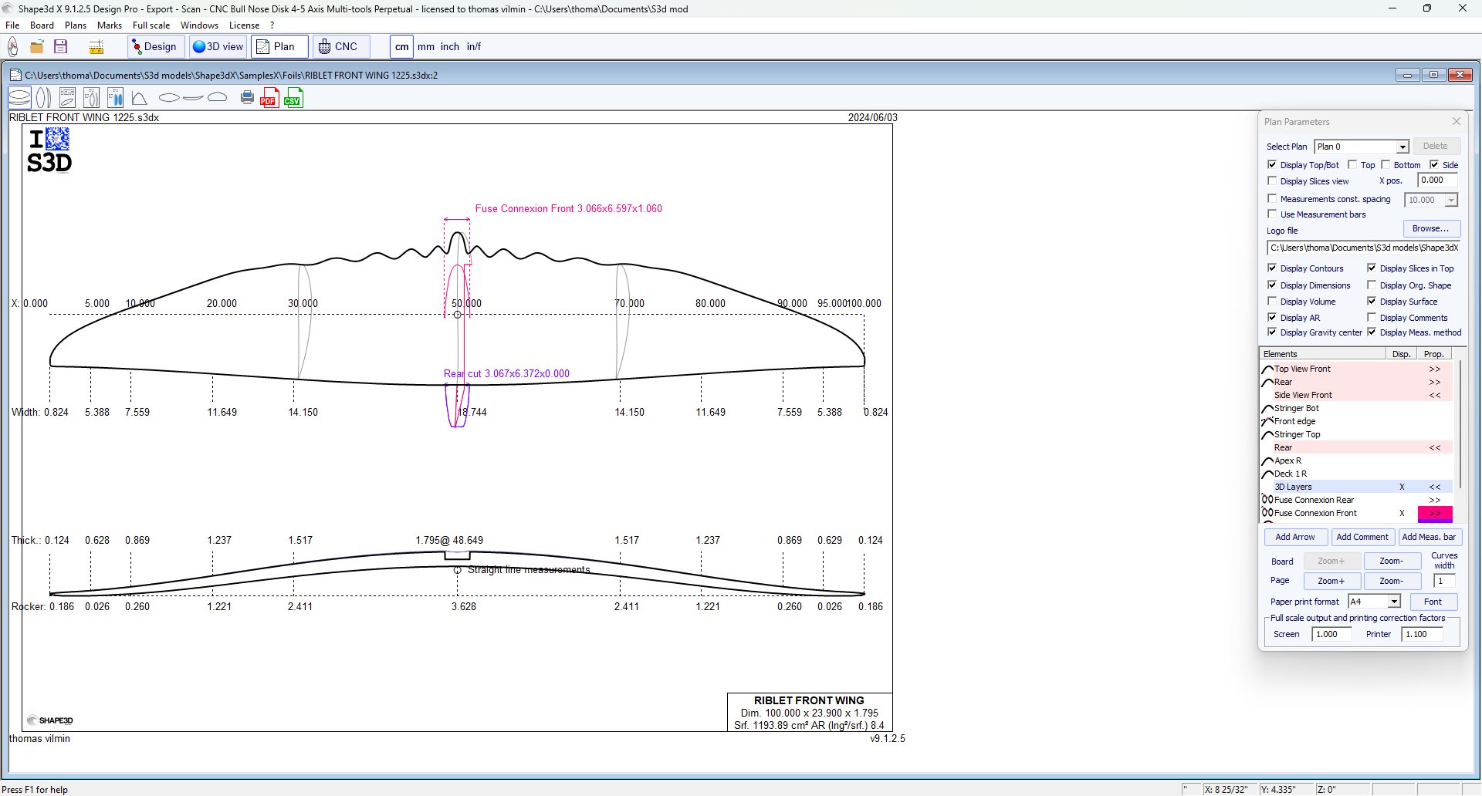The width and height of the screenshot is (1482, 796).
Task: Click the Front edge curve icon
Action: click(x=1267, y=422)
